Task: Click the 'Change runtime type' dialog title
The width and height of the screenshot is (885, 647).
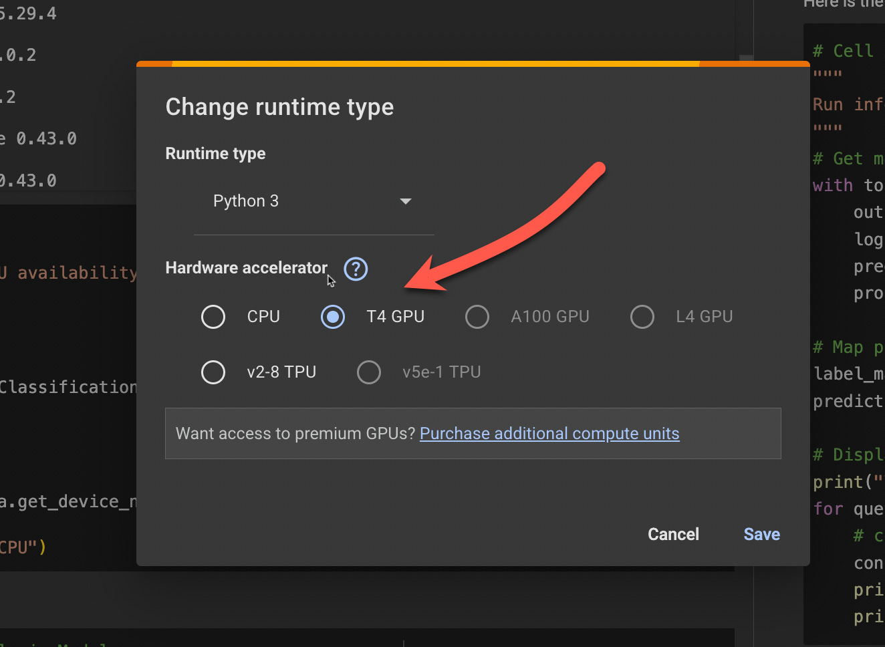Action: (x=279, y=107)
